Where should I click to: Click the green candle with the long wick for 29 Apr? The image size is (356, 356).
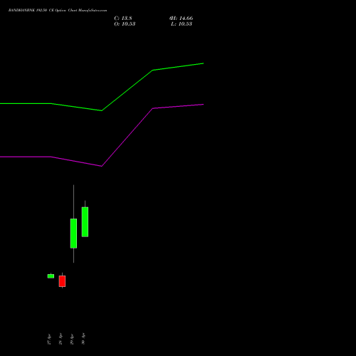73,234
